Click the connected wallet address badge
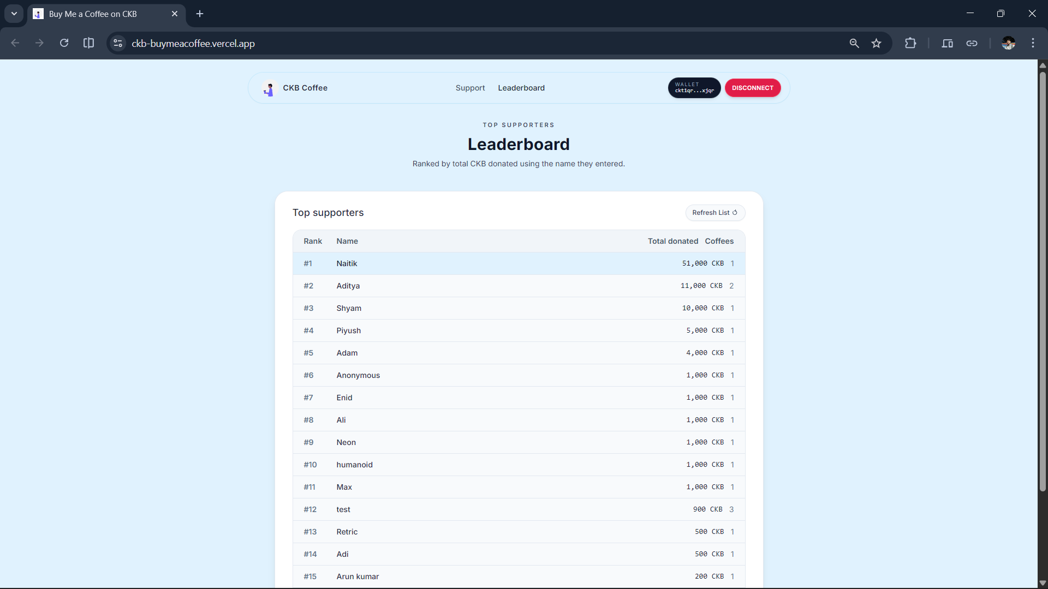Screen dimensions: 1048x589 pos(694,88)
